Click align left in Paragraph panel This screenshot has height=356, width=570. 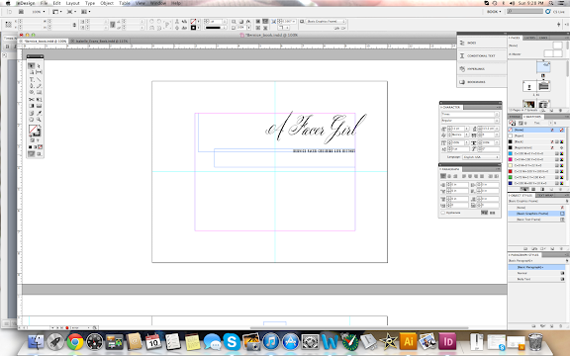[443, 176]
